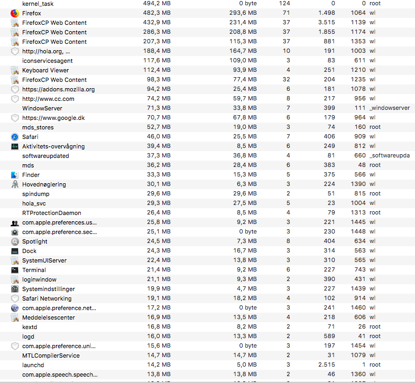Image resolution: width=415 pixels, height=383 pixels.
Task: Click the Keyboard Viewer icon
Action: coord(15,70)
